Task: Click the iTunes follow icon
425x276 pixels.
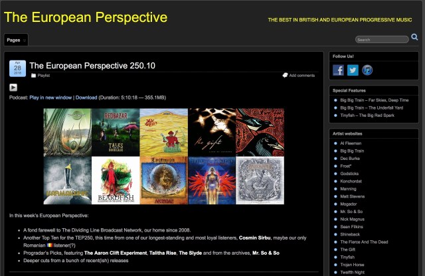Action: click(x=367, y=70)
